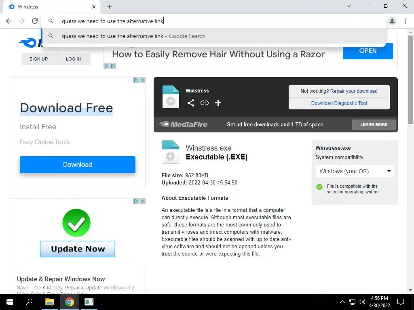Image resolution: width=414 pixels, height=310 pixels.
Task: Expand the Windows (your OS) dropdown
Action: tap(355, 171)
